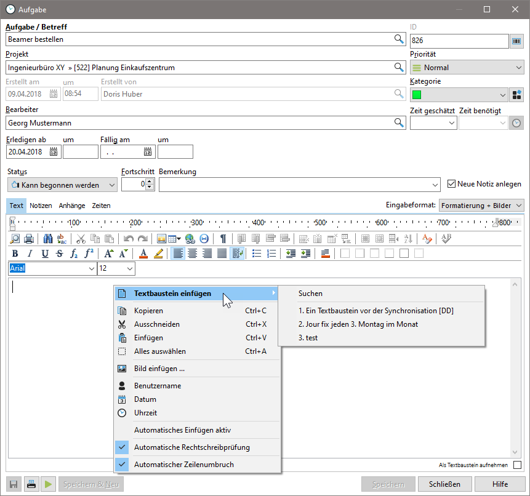
Task: Uncheck the Neue Notiz anlegen checkbox
Action: tap(452, 184)
